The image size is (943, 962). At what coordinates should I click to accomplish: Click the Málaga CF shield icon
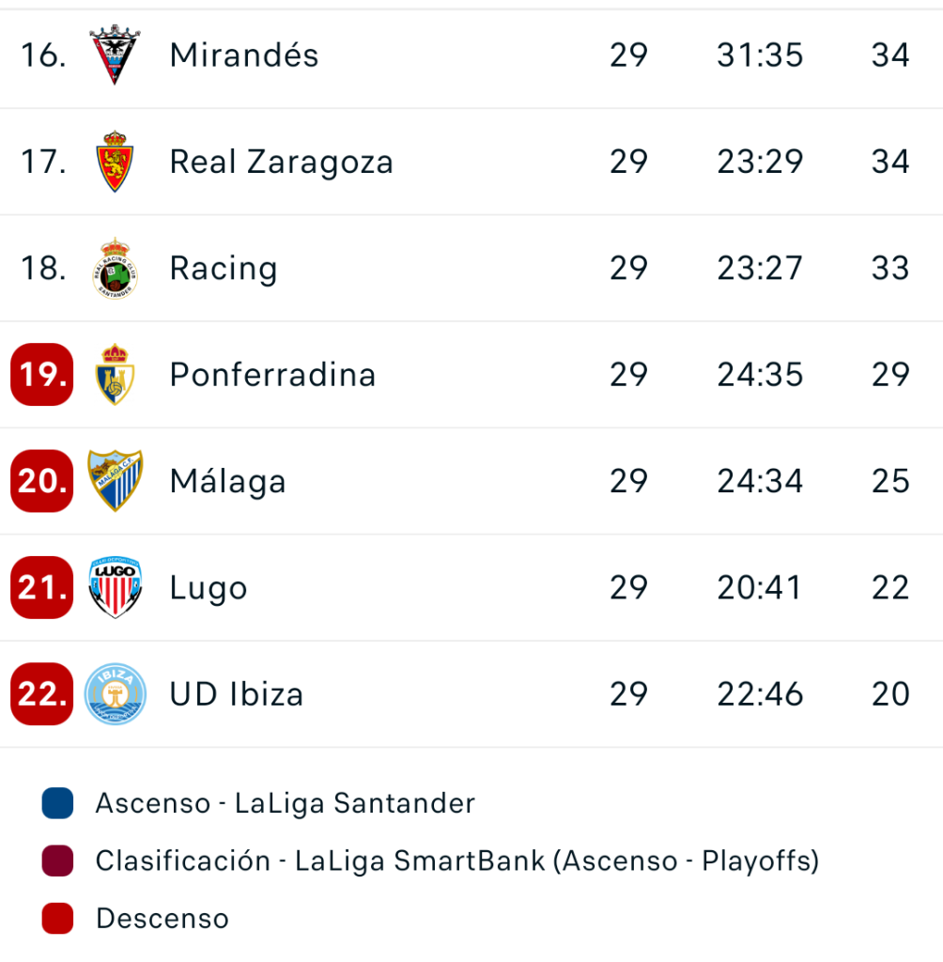115,481
